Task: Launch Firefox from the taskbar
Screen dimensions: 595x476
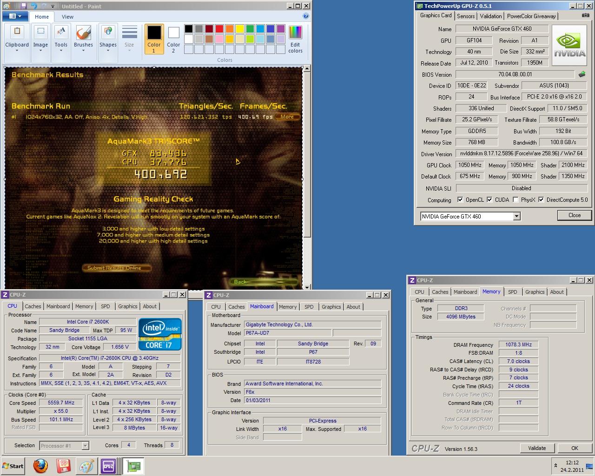Action: coord(40,466)
